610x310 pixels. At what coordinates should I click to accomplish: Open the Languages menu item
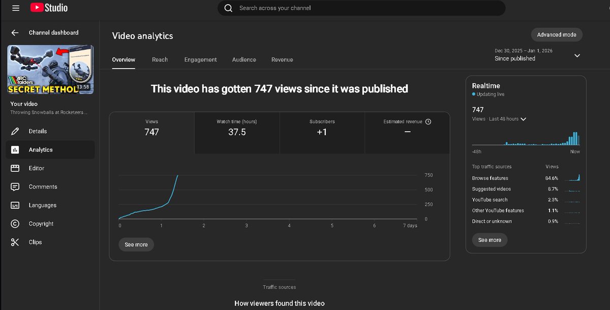[50, 205]
